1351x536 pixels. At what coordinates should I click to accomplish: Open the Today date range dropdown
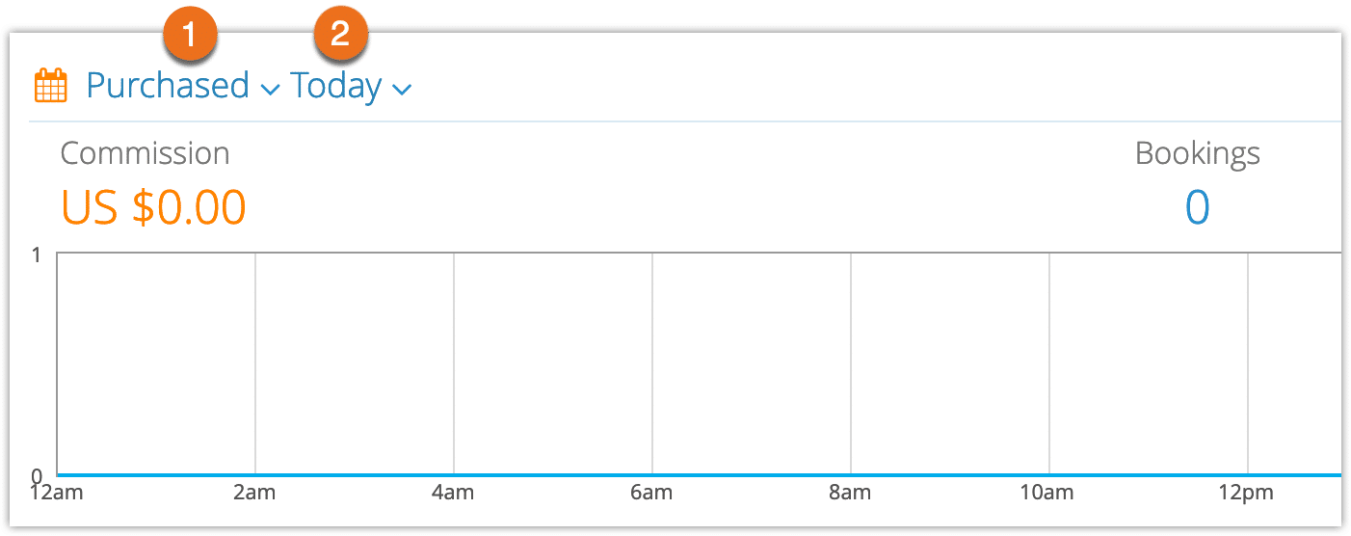tap(352, 86)
